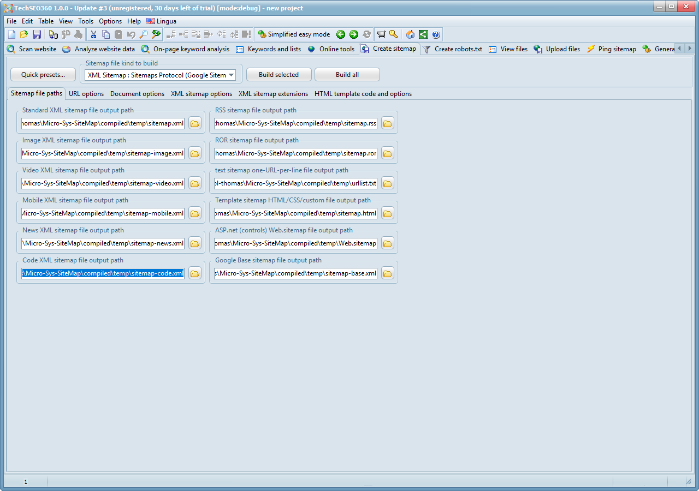Image resolution: width=699 pixels, height=491 pixels.
Task: Click the blue help question mark icon
Action: [x=436, y=34]
